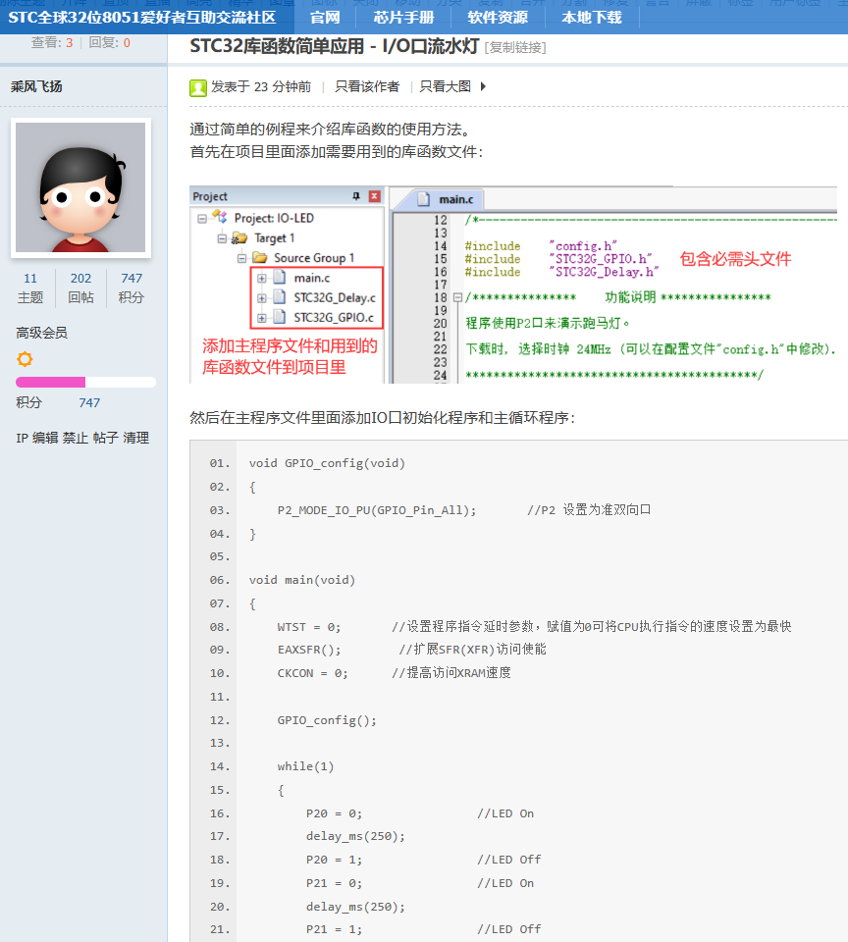Click code line 'P21 = 0;'
This screenshot has width=848, height=942.
[334, 883]
